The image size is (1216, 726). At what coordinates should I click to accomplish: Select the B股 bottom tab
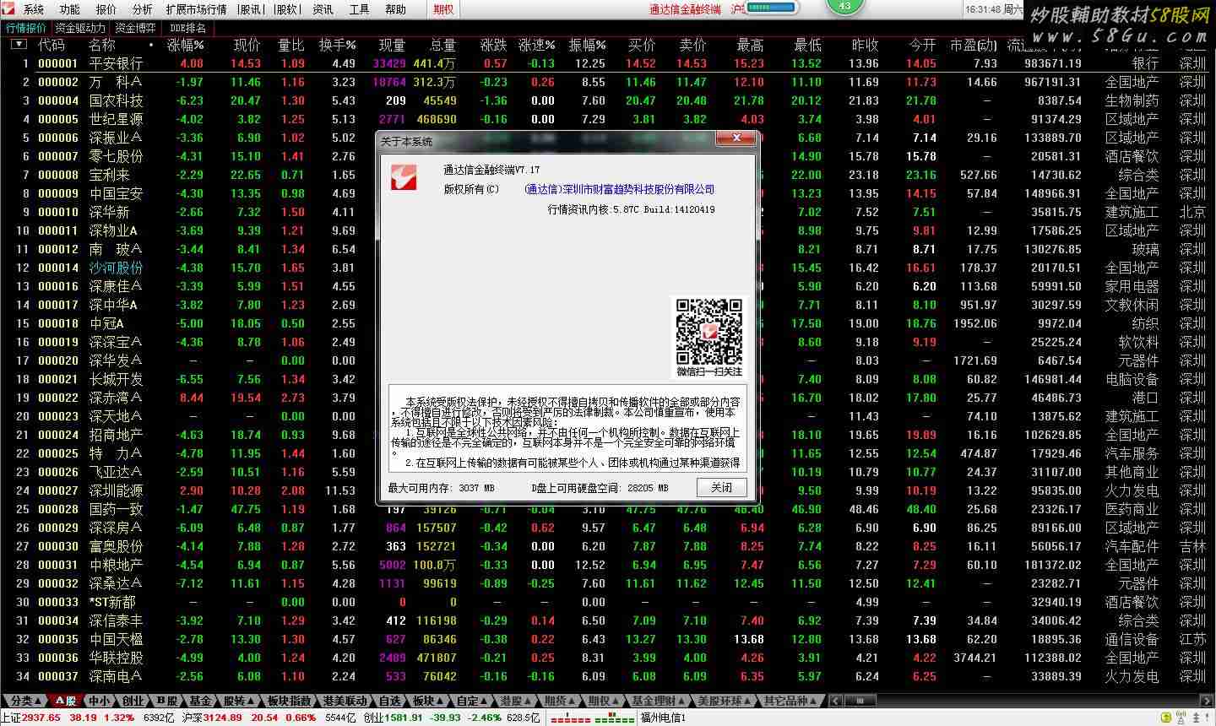(167, 701)
